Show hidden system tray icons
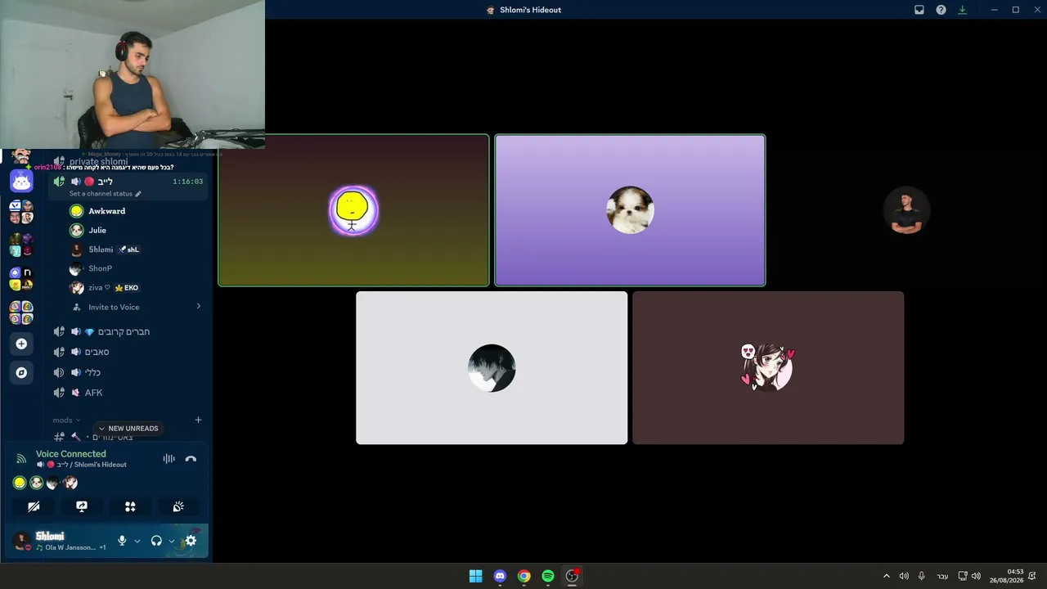 [886, 576]
